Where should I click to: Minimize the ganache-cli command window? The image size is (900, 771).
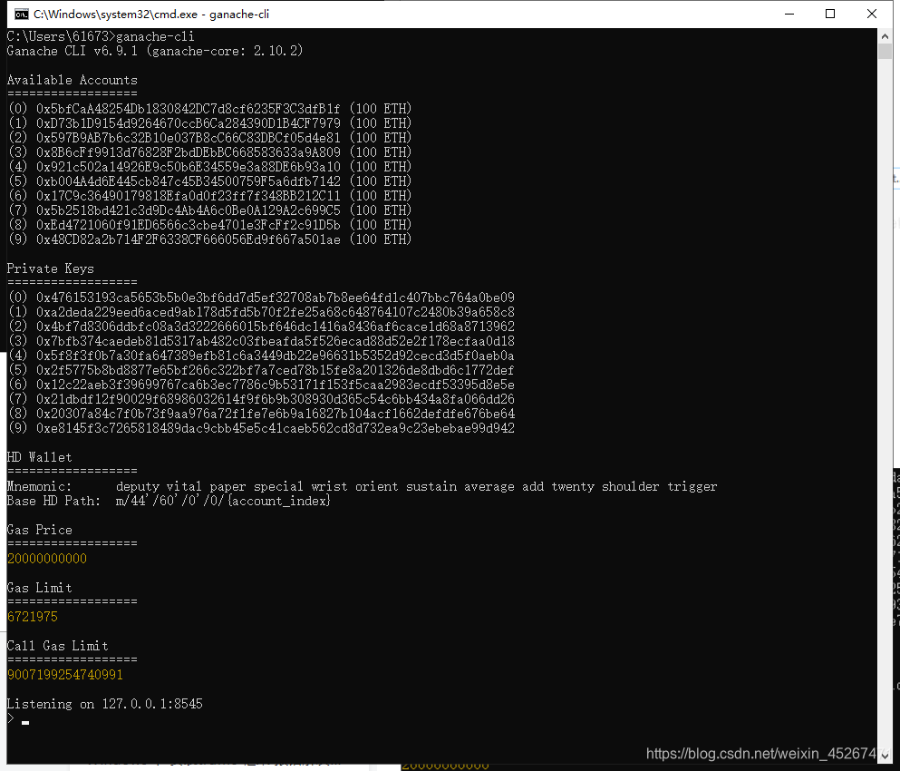pyautogui.click(x=789, y=14)
